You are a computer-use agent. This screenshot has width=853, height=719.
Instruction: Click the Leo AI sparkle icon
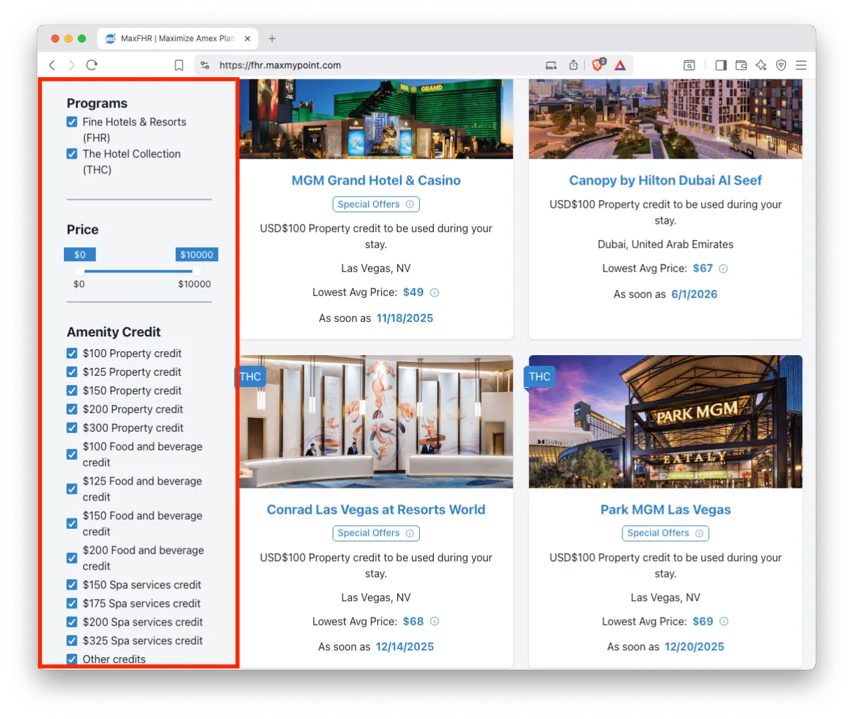(761, 65)
